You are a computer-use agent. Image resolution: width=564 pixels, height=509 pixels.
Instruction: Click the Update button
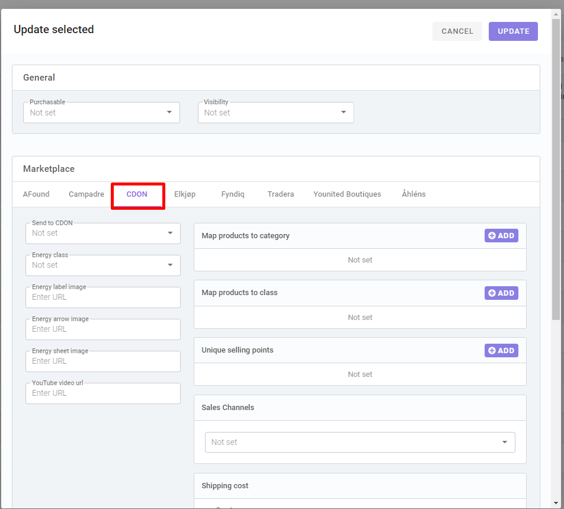pyautogui.click(x=513, y=31)
